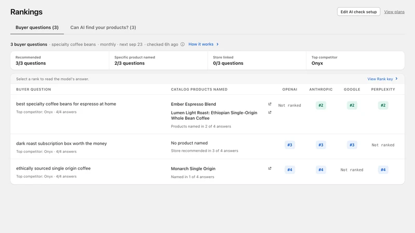Viewport: 415px width, 233px height.
Task: Click the Ember Espresso Blend product name
Action: pyautogui.click(x=193, y=104)
